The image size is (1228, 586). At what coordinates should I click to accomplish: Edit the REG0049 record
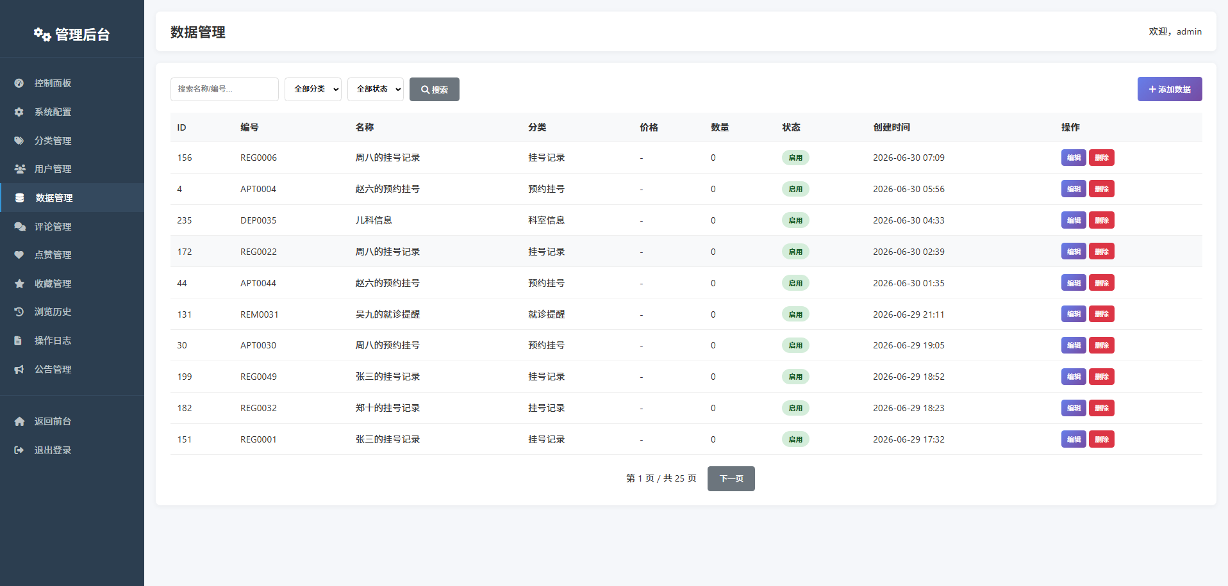[1074, 377]
